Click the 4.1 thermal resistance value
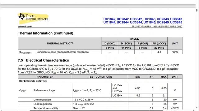199x111 pixels. [159, 52]
